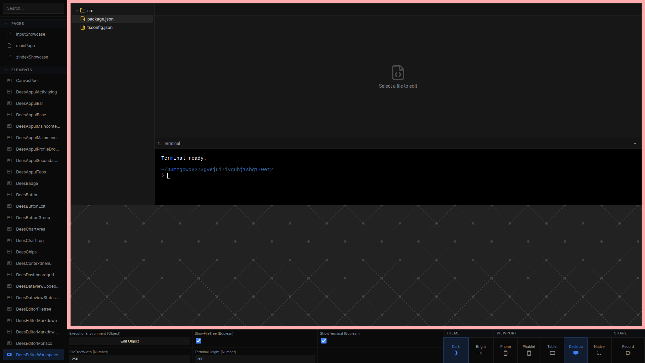Select Bright theme sun icon
Screen dimensions: 645x363
click(481, 353)
